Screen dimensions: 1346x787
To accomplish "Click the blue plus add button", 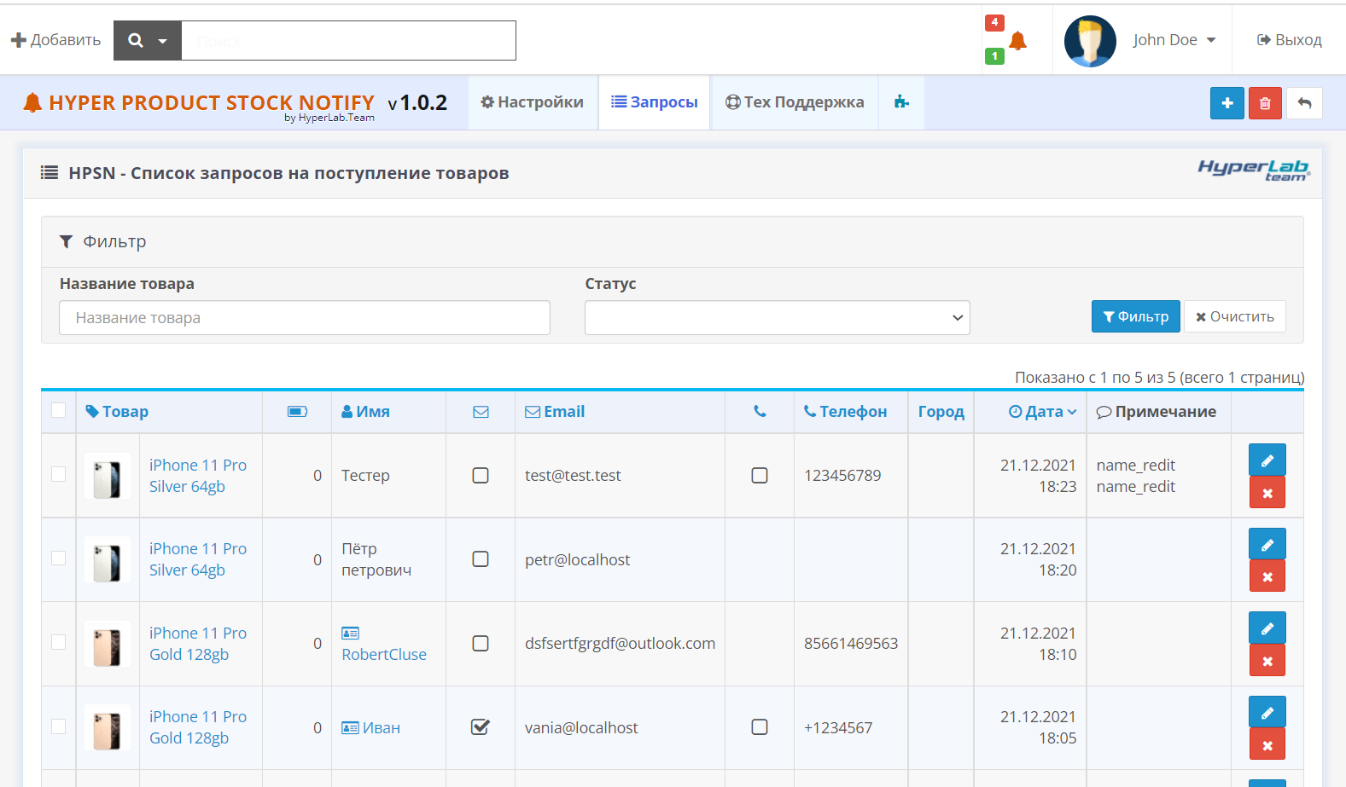I will pyautogui.click(x=1227, y=103).
